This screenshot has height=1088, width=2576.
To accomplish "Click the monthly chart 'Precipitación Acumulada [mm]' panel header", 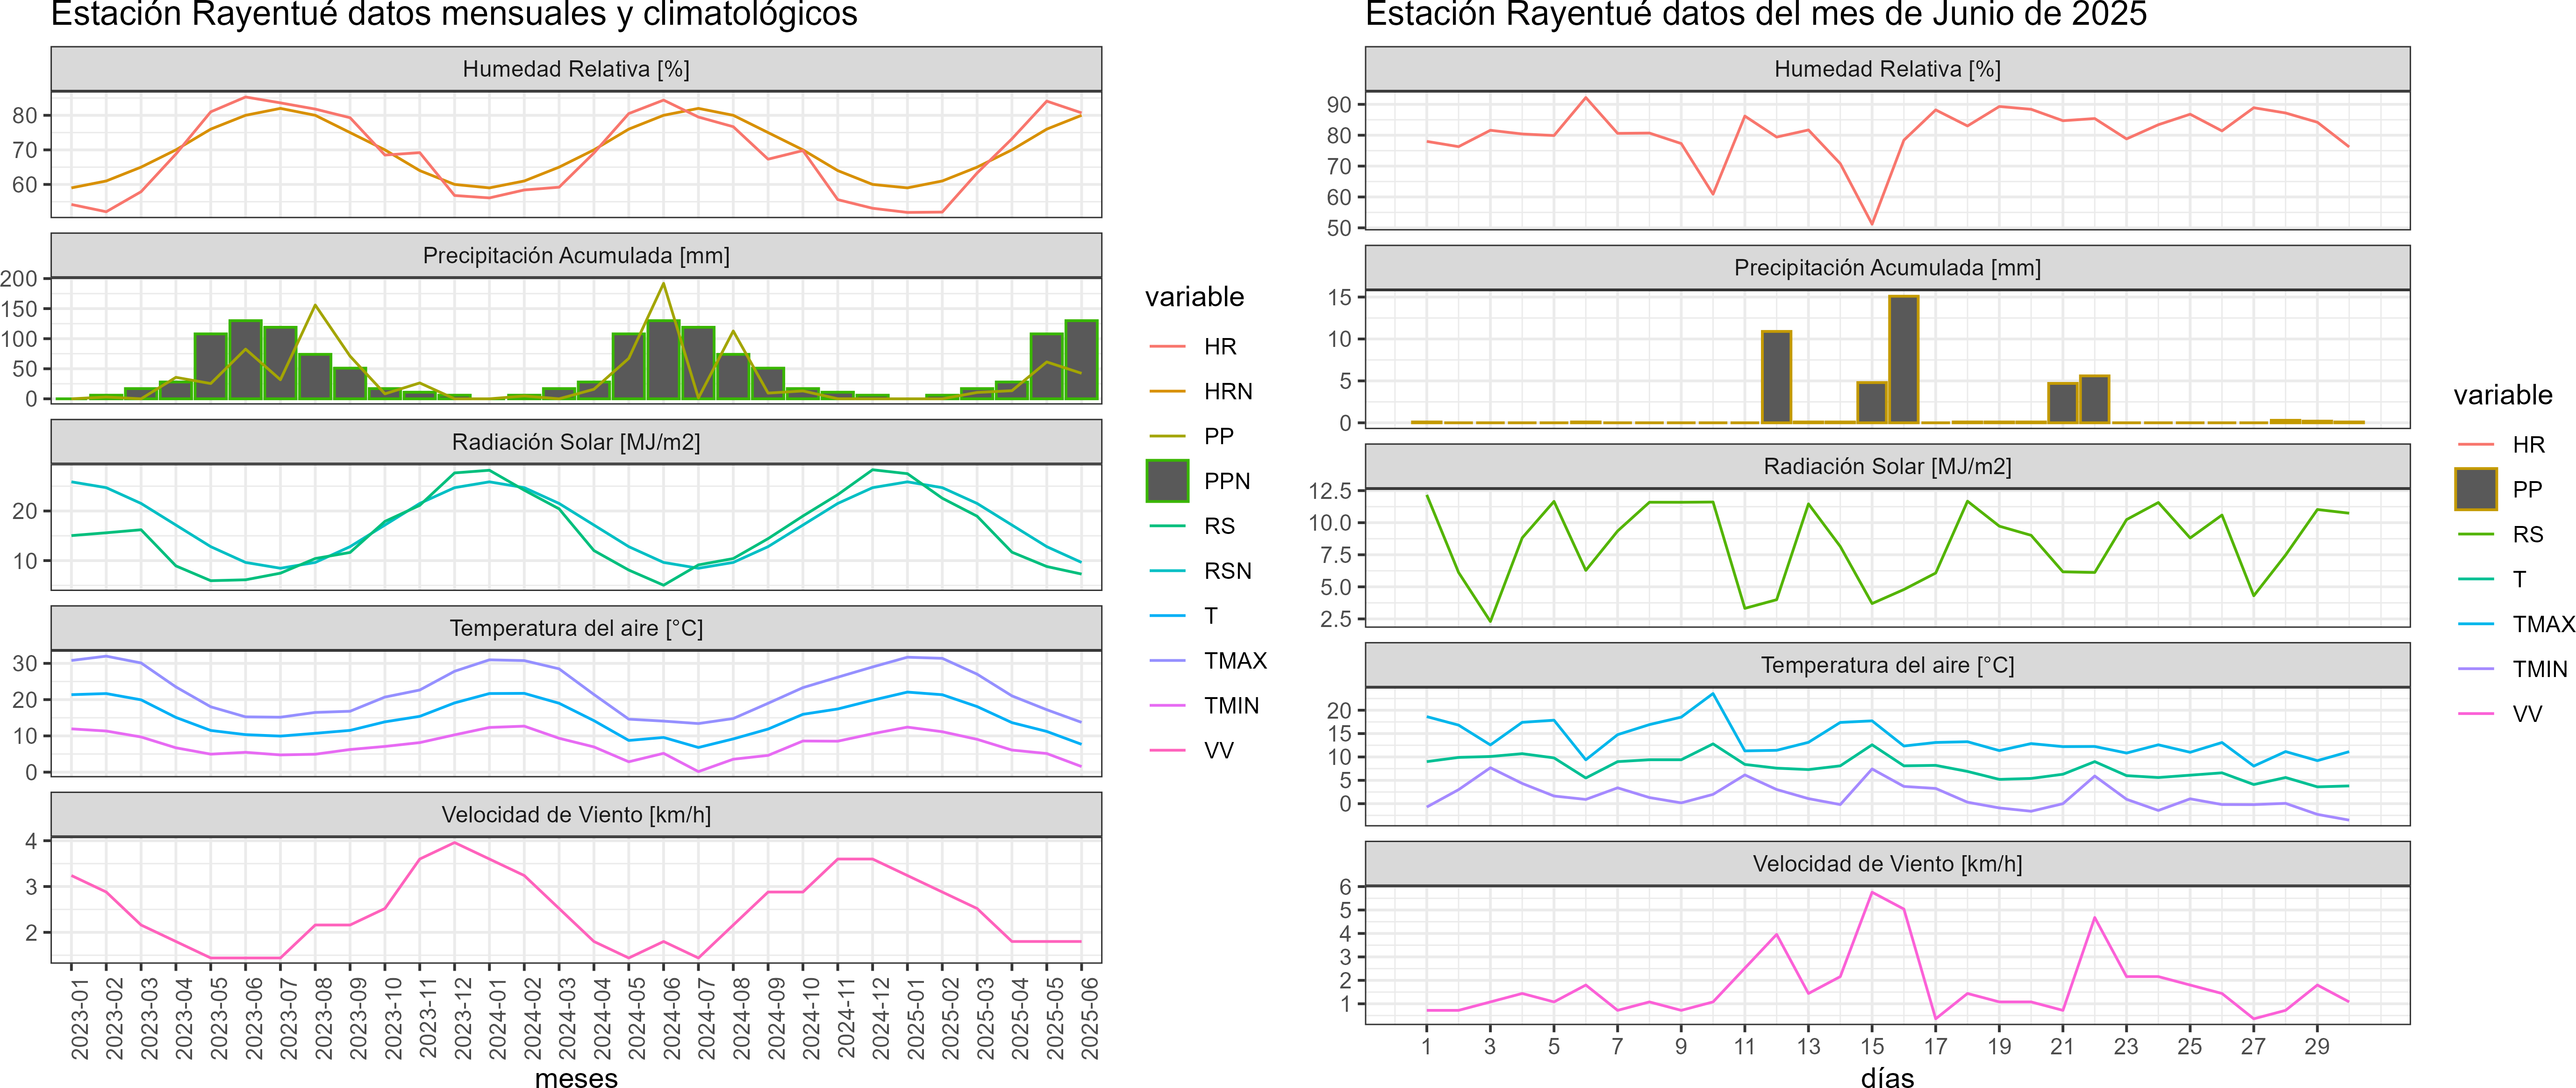I will pos(576,256).
